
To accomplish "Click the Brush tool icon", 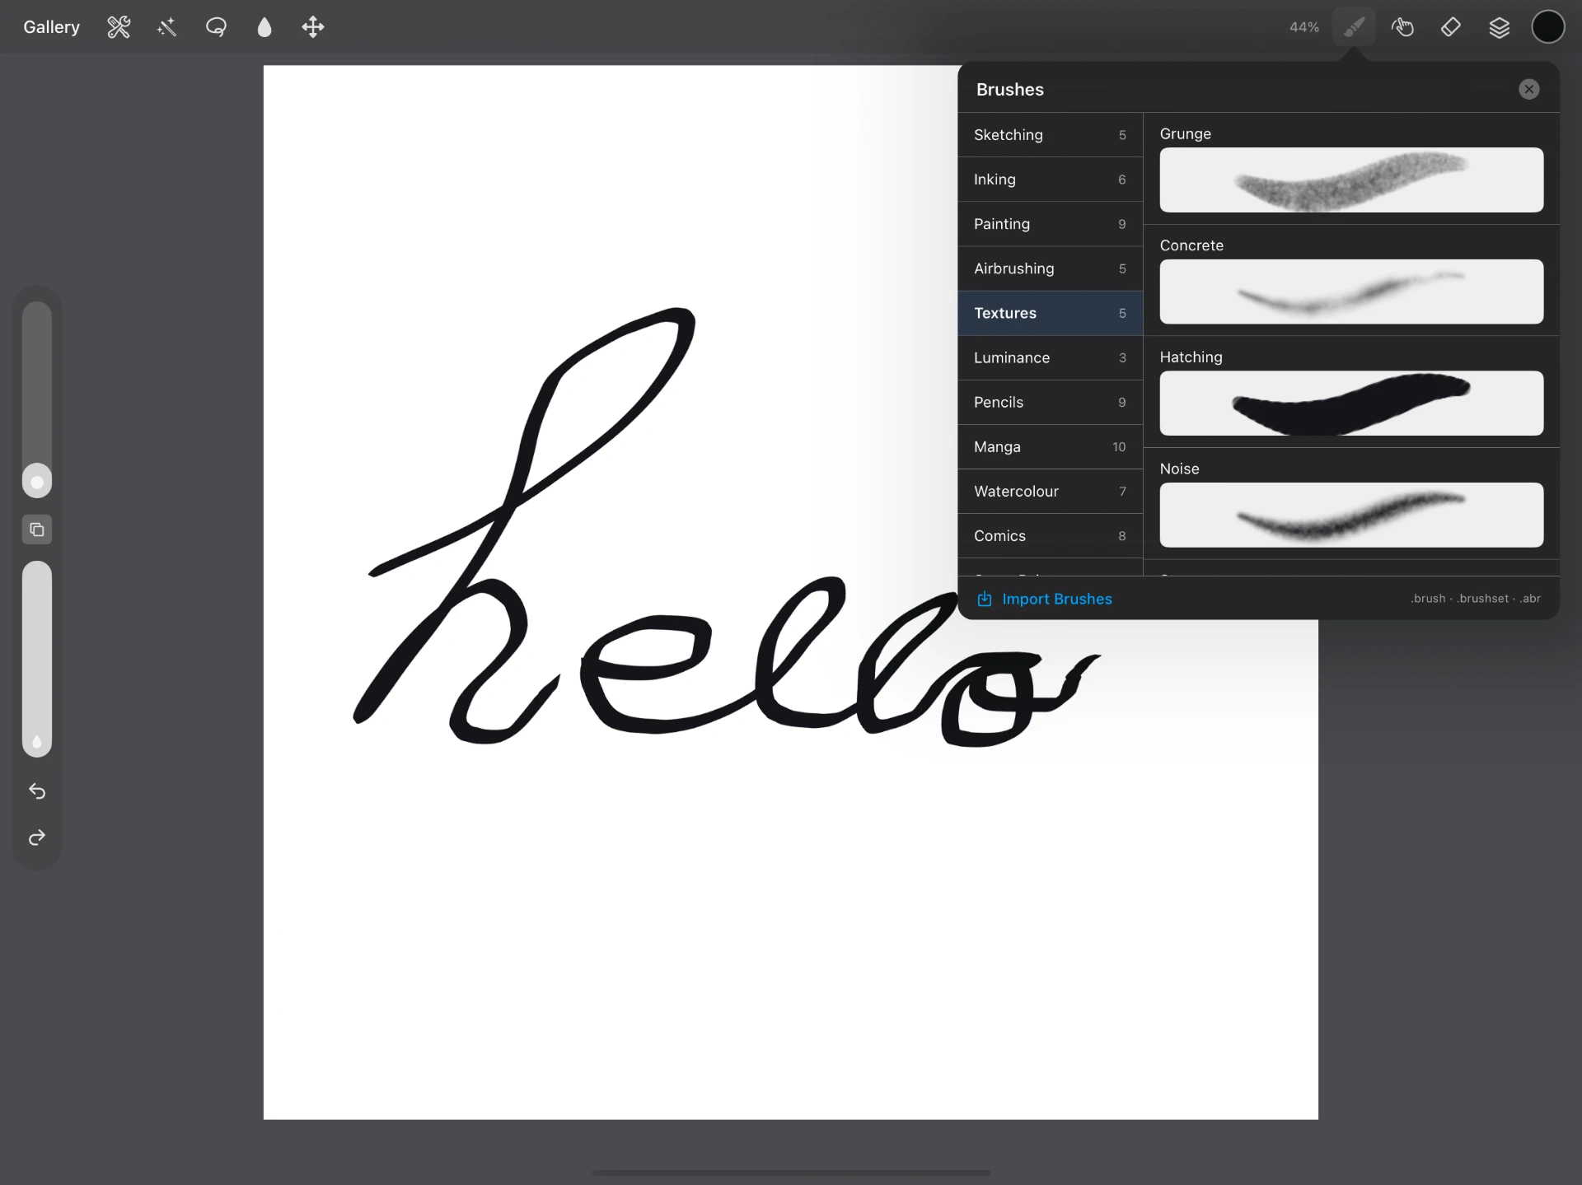I will click(x=1354, y=27).
